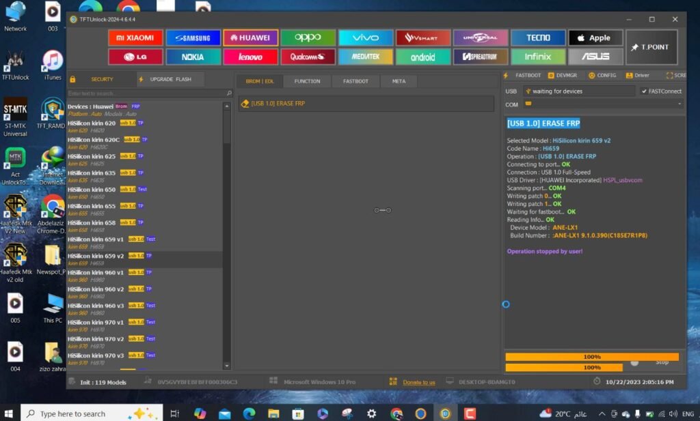Select HiSilicon kirin 960 v1 model

click(144, 276)
